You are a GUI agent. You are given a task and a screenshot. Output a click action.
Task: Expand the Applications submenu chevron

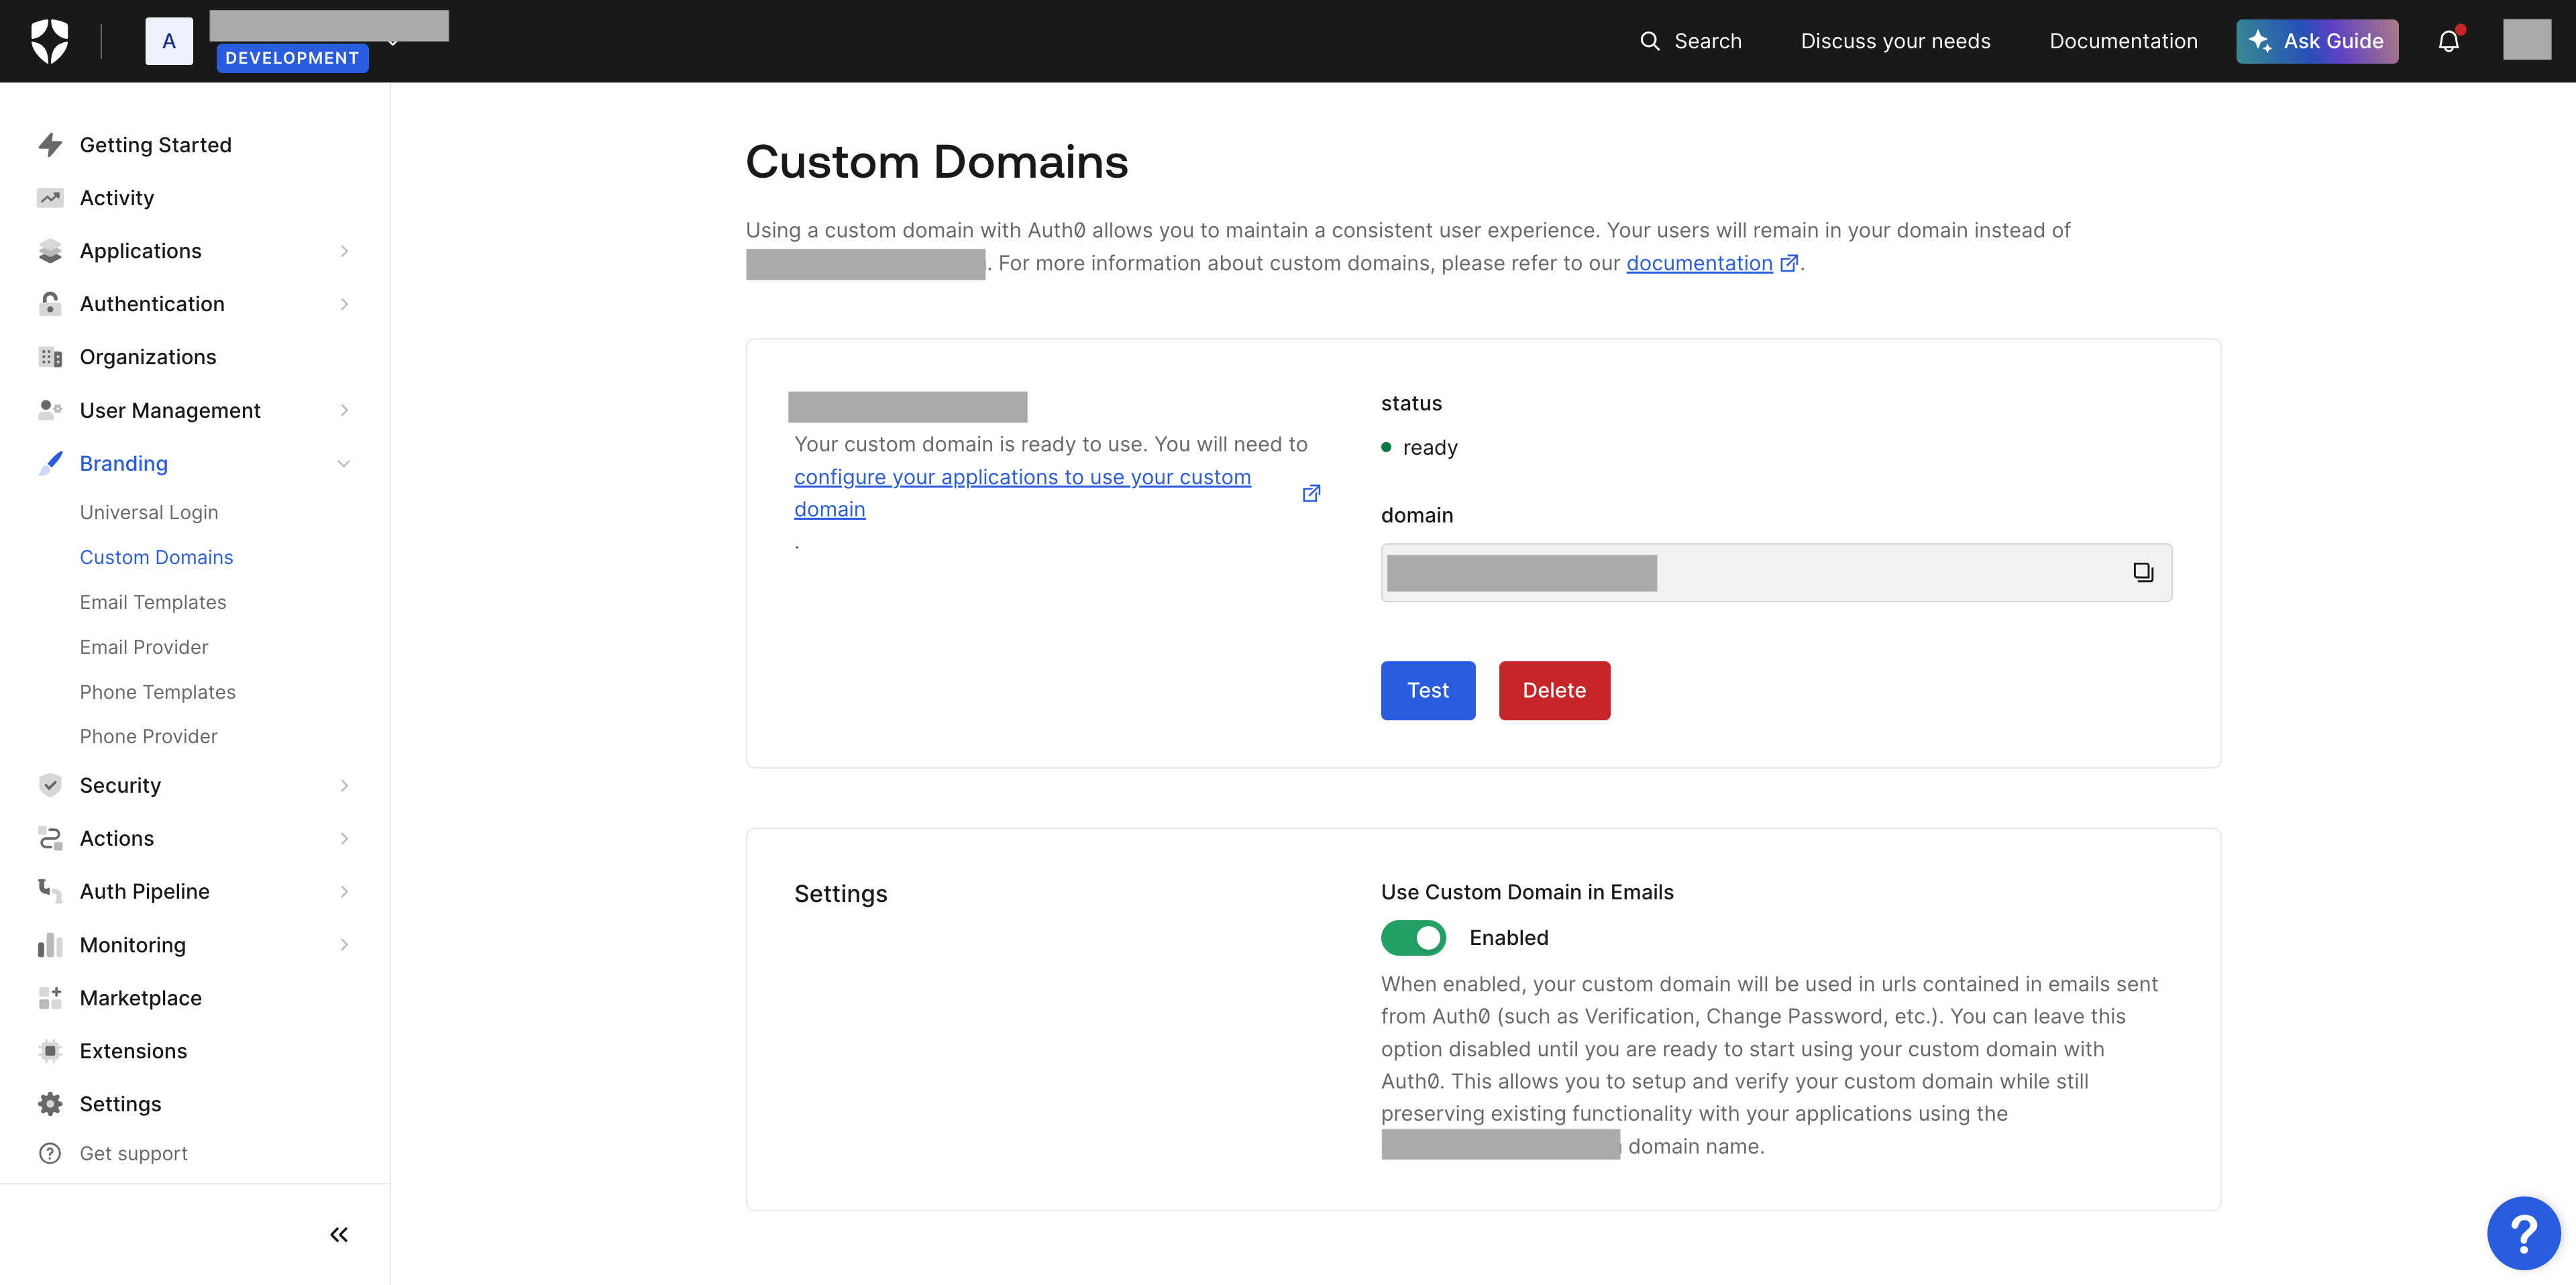click(x=344, y=251)
